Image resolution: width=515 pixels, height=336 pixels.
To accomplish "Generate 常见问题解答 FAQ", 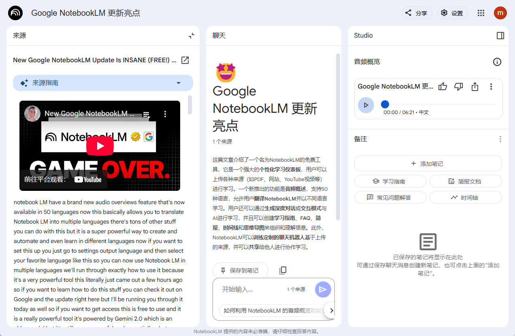I will 390,197.
